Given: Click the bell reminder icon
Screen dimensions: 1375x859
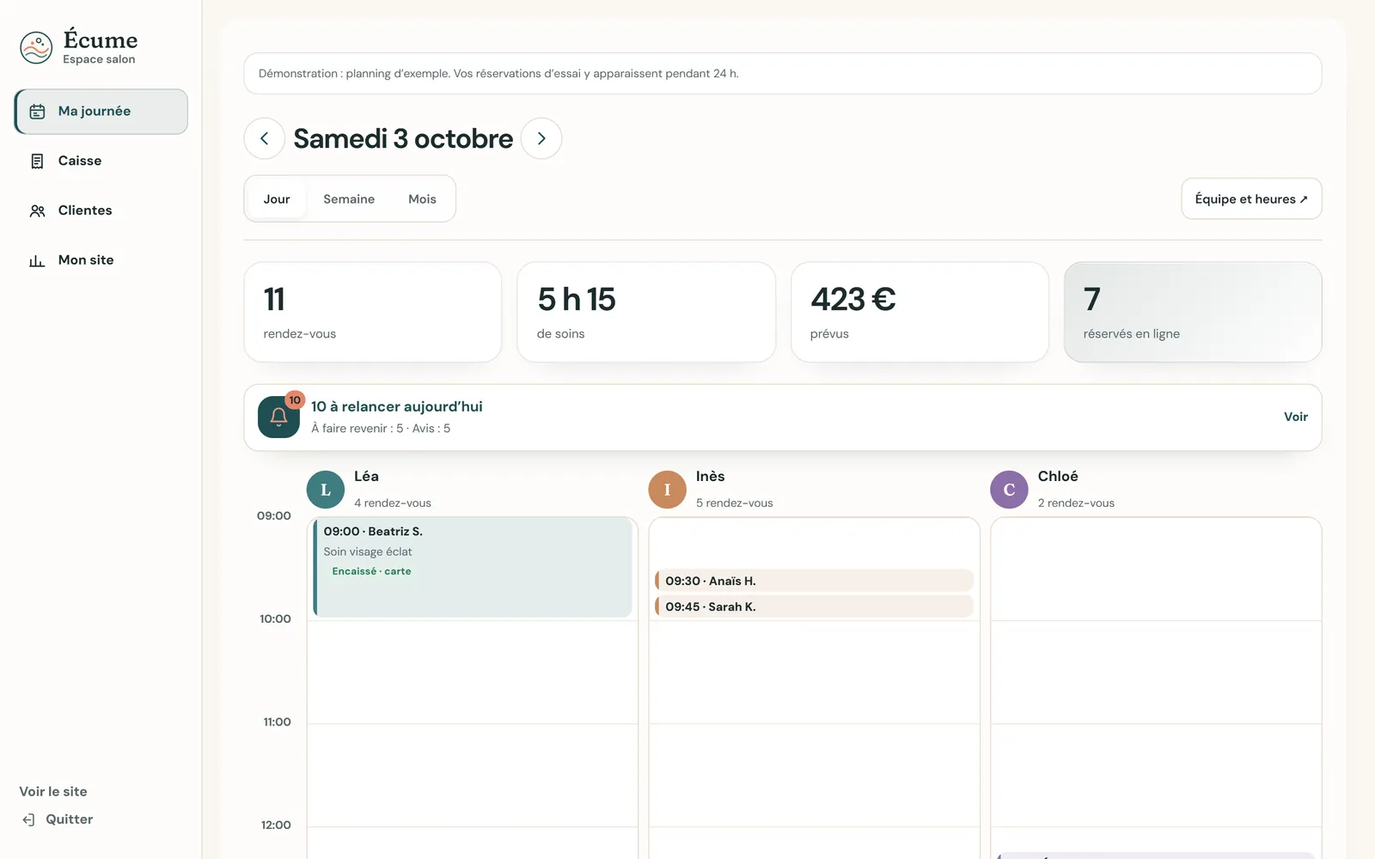Looking at the screenshot, I should pyautogui.click(x=278, y=417).
